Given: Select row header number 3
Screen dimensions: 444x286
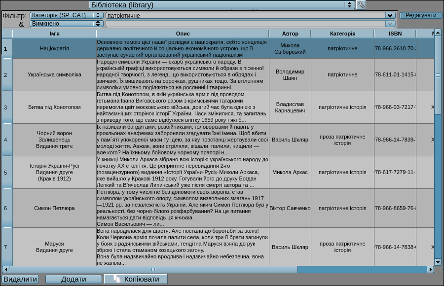Looking at the screenshot, I should [x=7, y=107].
